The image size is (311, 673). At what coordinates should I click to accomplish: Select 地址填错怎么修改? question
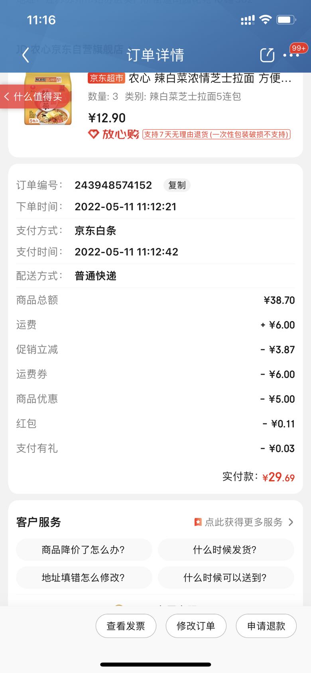pyautogui.click(x=84, y=578)
